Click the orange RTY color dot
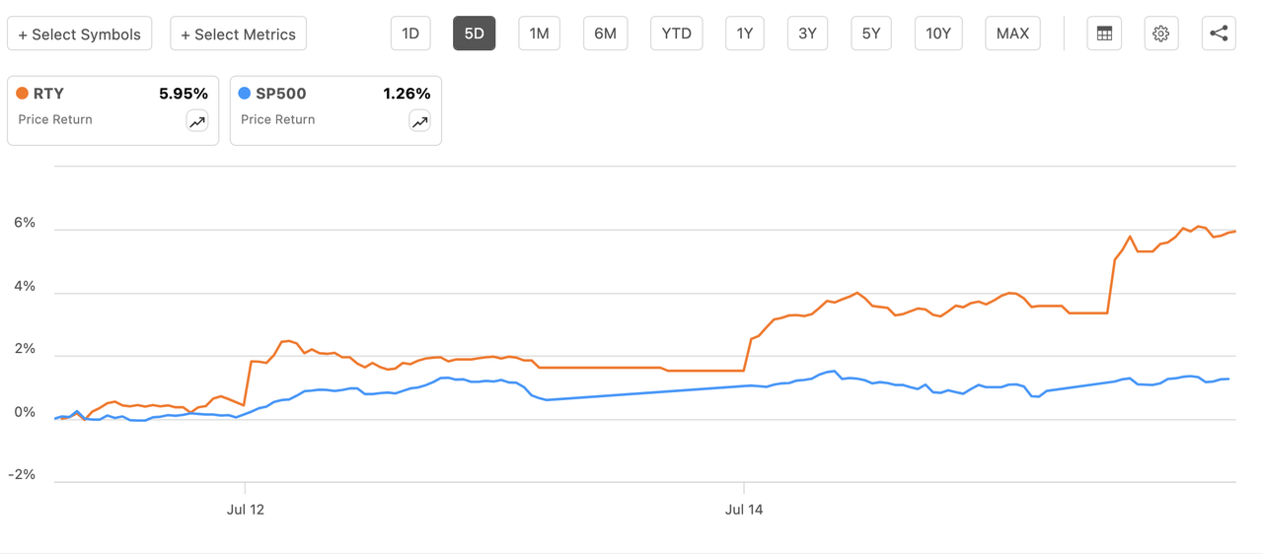1263x554 pixels. [23, 94]
